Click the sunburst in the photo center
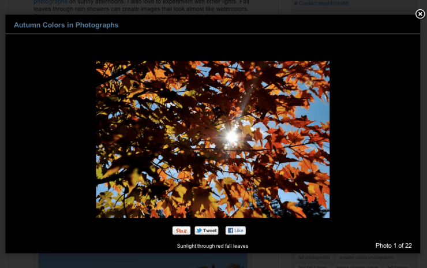The width and height of the screenshot is (427, 268). 232,136
